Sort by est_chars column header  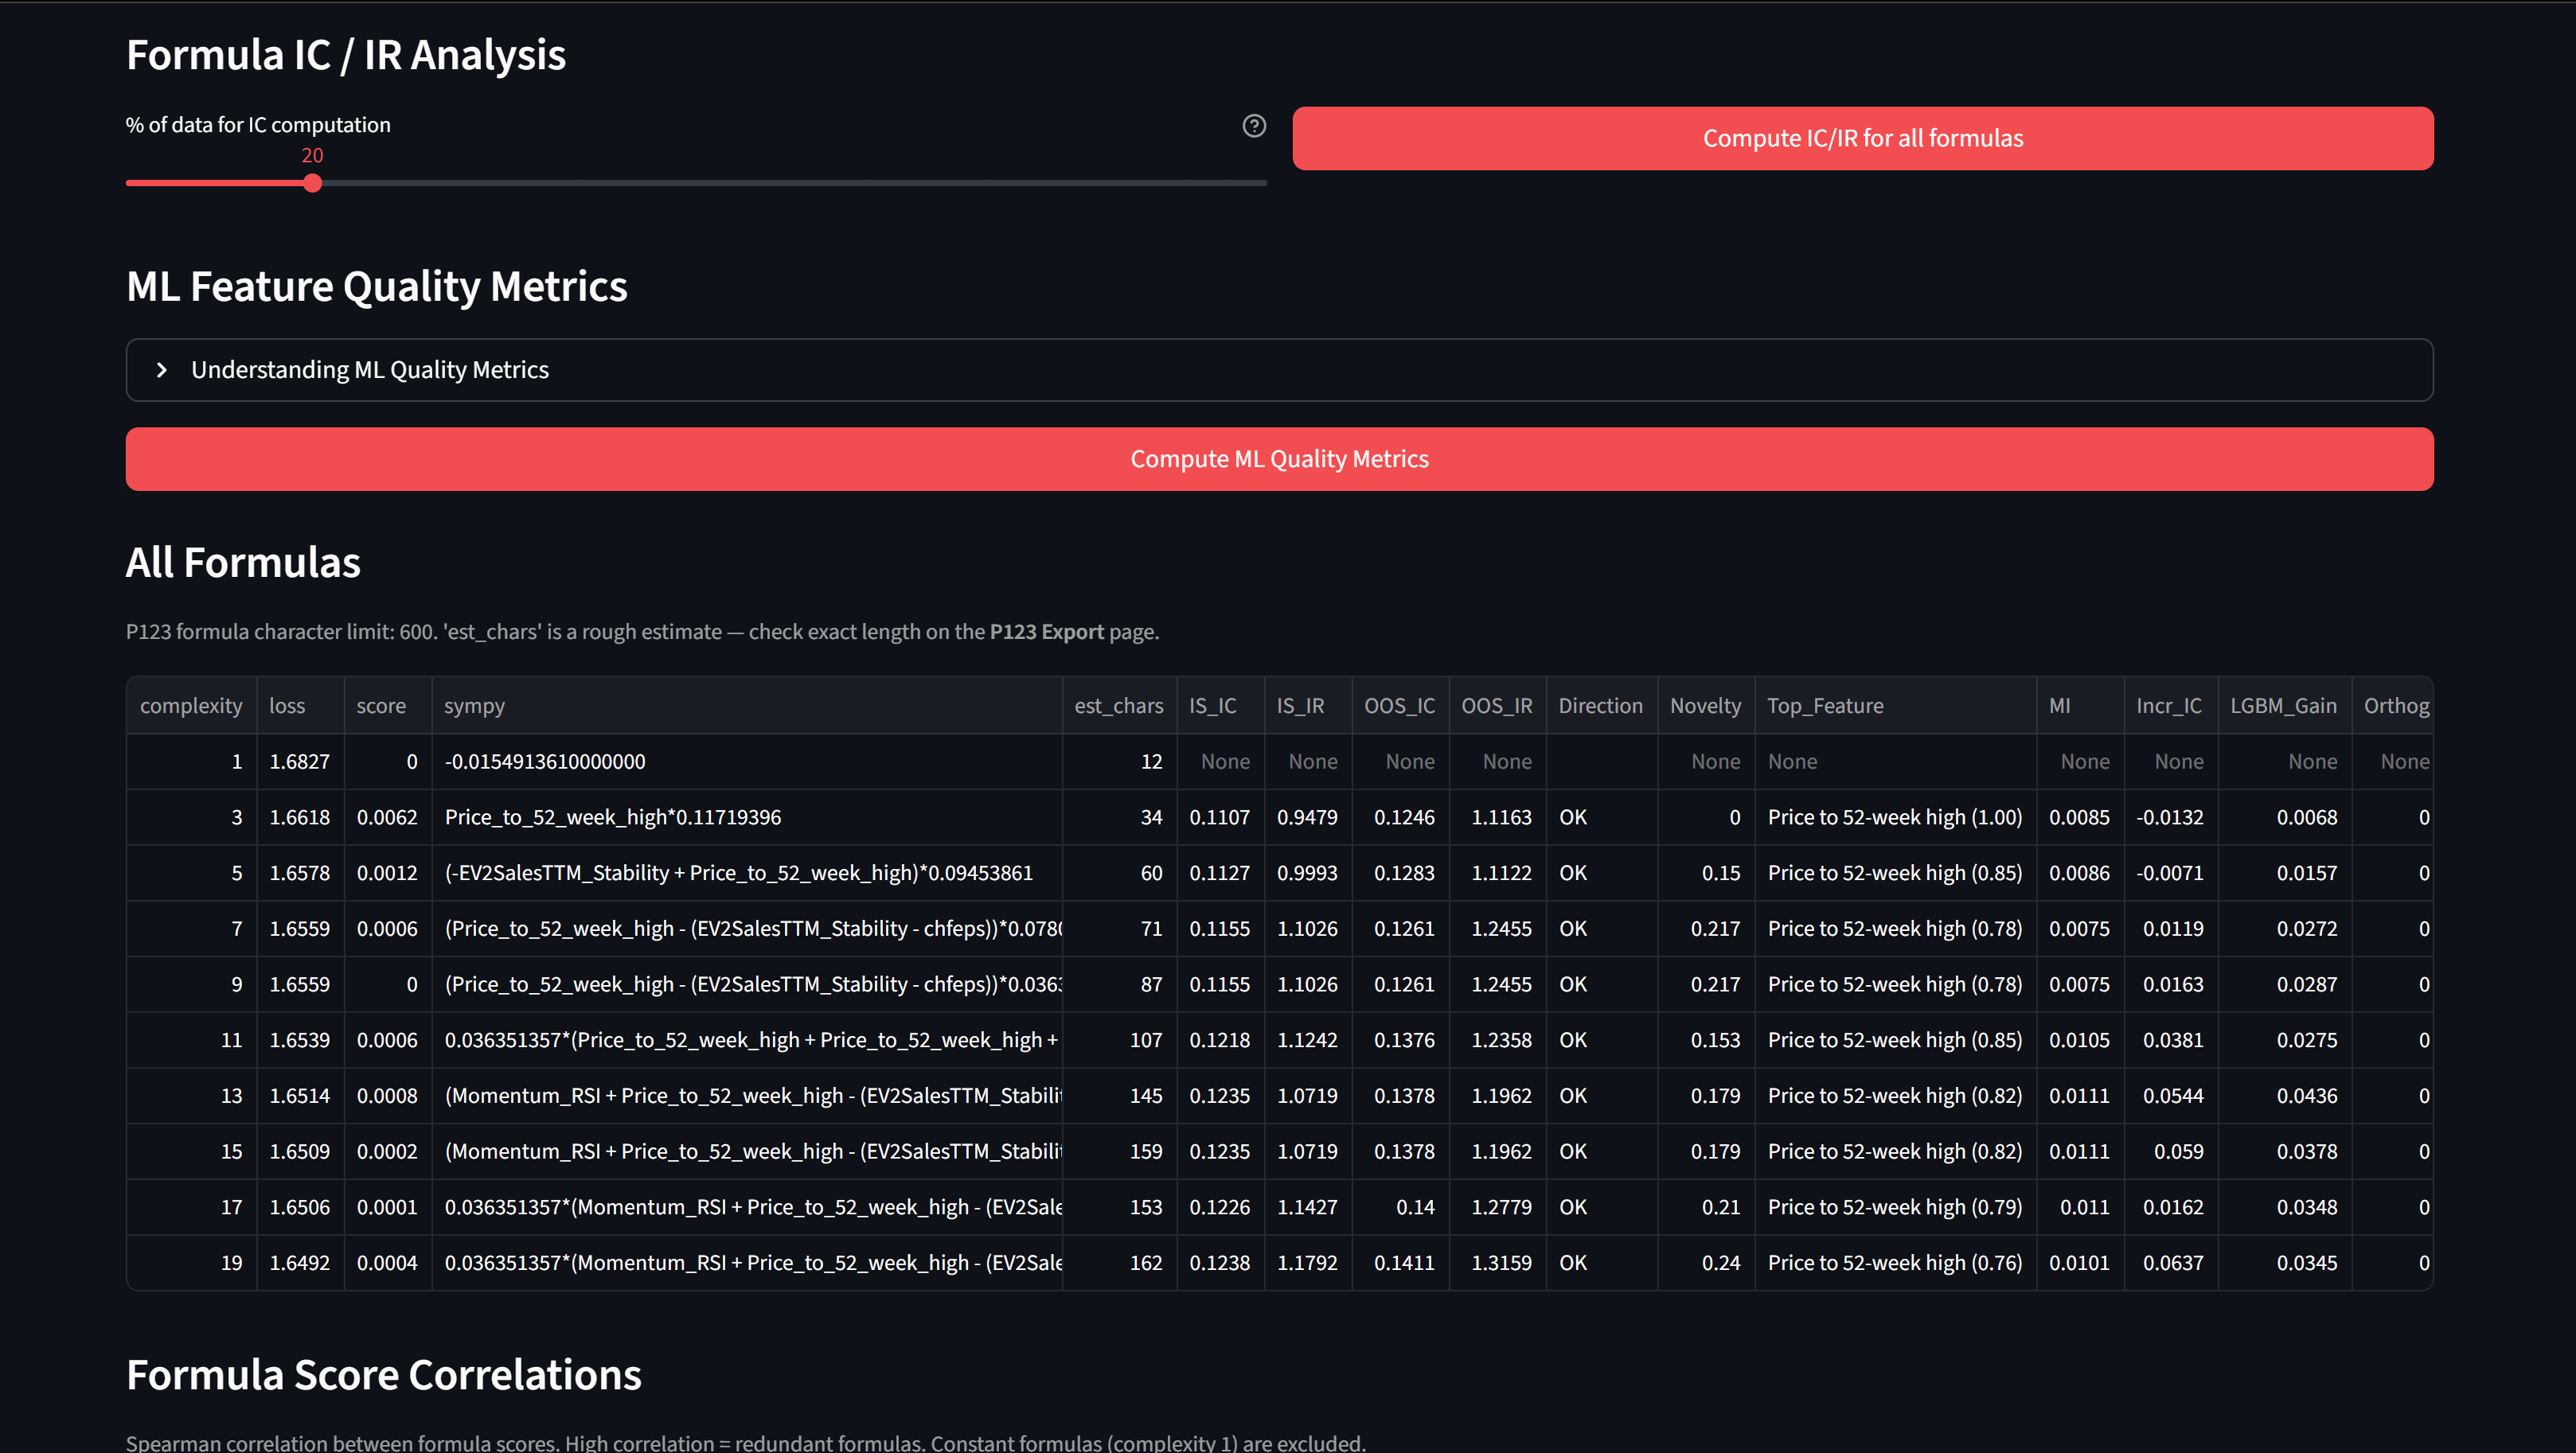coord(1118,706)
